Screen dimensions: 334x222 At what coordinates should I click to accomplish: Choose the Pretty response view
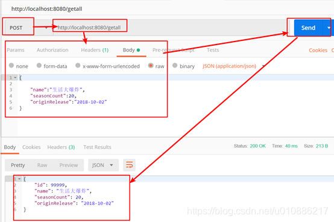click(18, 165)
